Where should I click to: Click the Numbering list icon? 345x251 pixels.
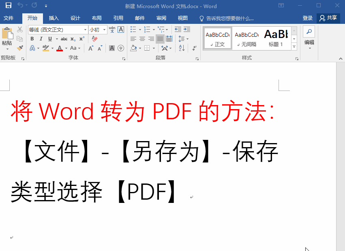147,30
